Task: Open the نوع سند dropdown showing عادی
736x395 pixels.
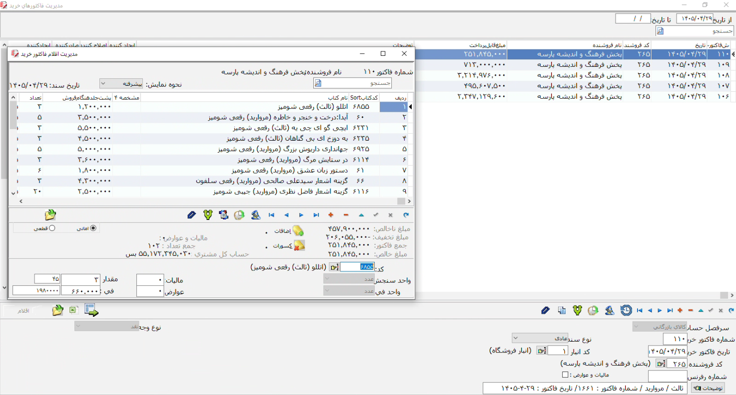Action: point(540,338)
